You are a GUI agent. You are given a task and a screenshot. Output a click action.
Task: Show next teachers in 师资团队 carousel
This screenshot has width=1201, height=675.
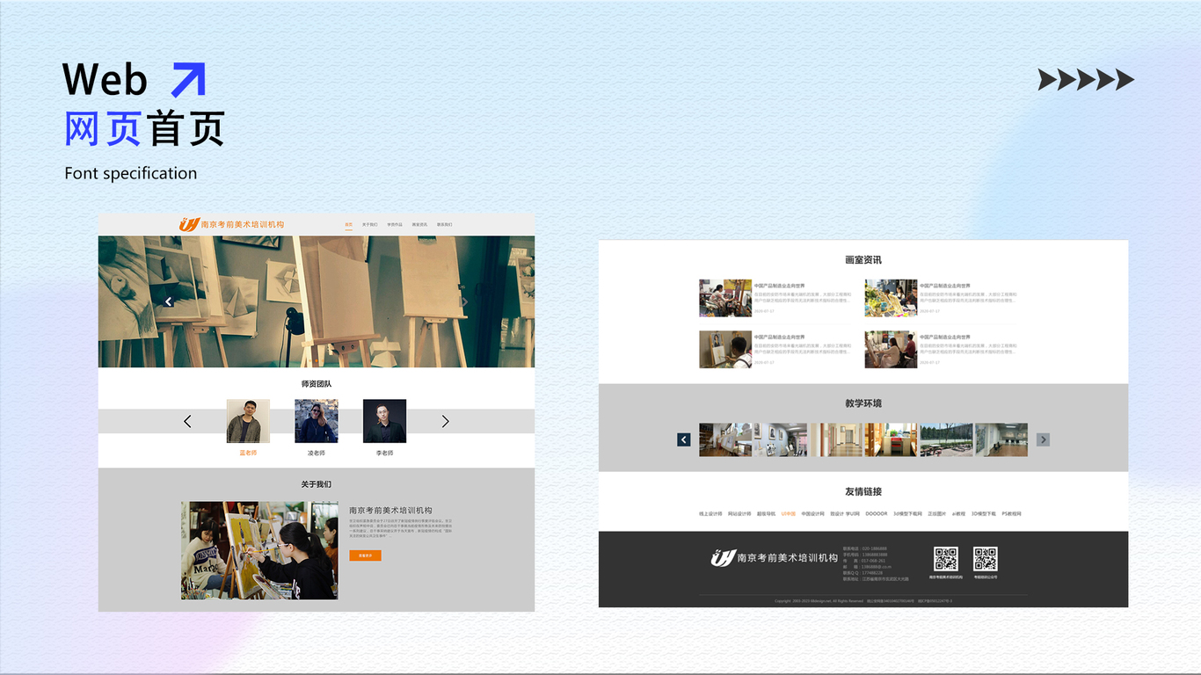pos(445,421)
